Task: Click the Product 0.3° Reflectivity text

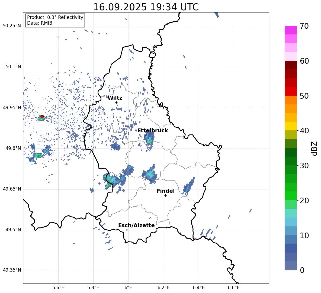Action: (55, 17)
